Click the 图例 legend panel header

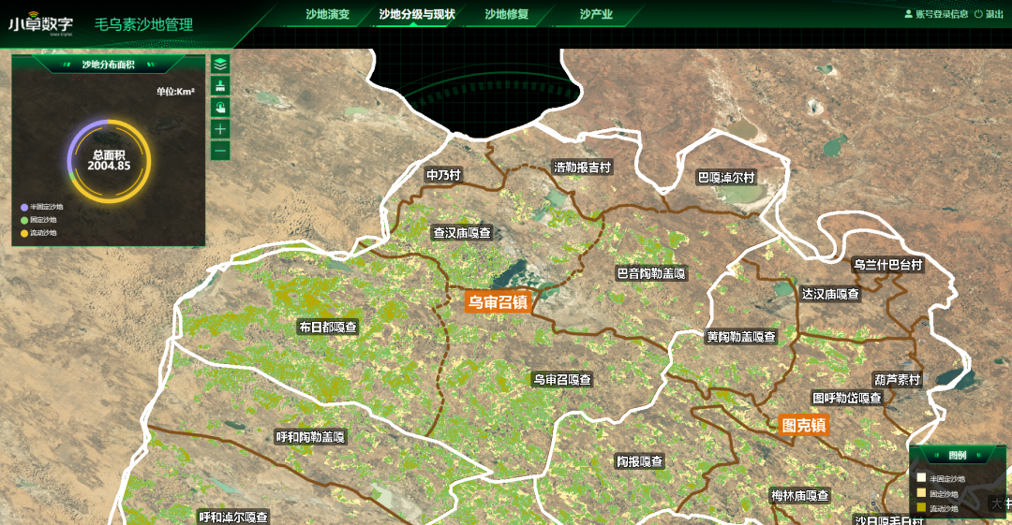click(957, 456)
